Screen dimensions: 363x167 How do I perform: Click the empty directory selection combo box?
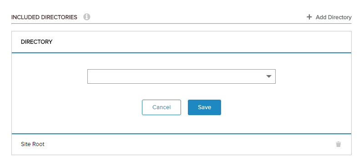click(181, 76)
